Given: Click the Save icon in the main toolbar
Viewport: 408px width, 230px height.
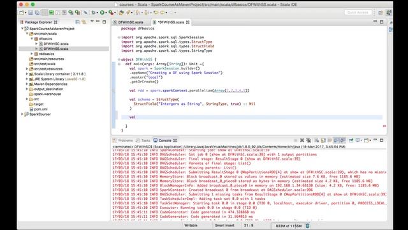Looking at the screenshot, I should pos(31,12).
